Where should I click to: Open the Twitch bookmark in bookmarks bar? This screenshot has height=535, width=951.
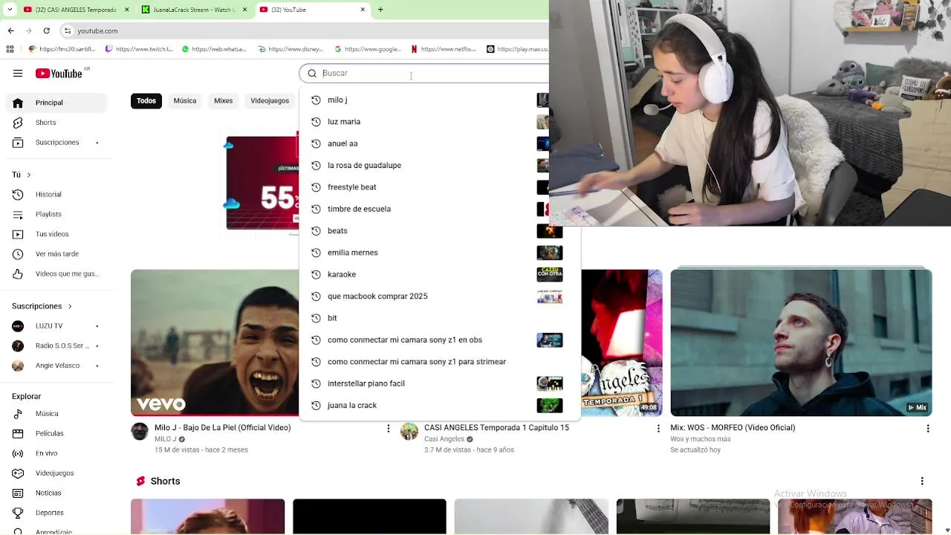[x=139, y=49]
